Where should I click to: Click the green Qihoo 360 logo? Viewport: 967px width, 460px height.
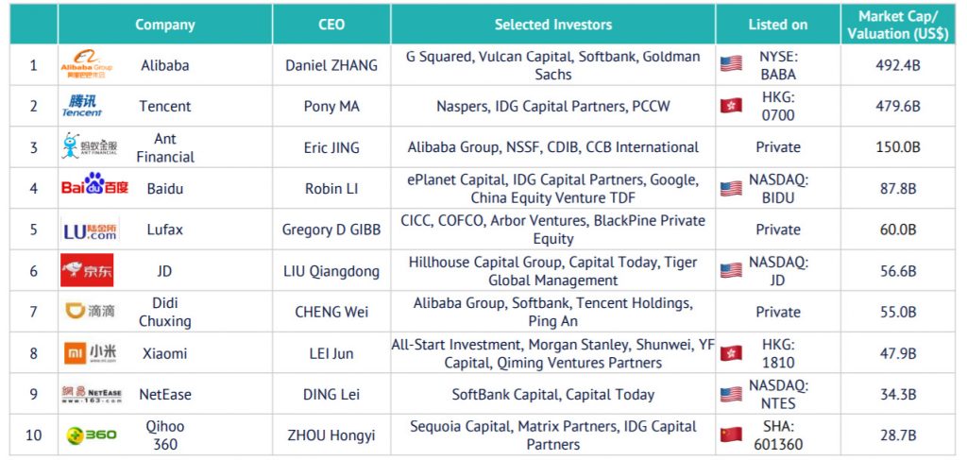tap(92, 435)
